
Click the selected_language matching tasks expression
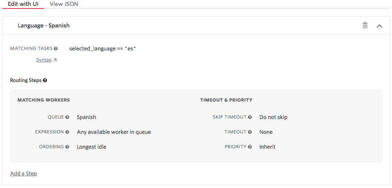point(102,49)
